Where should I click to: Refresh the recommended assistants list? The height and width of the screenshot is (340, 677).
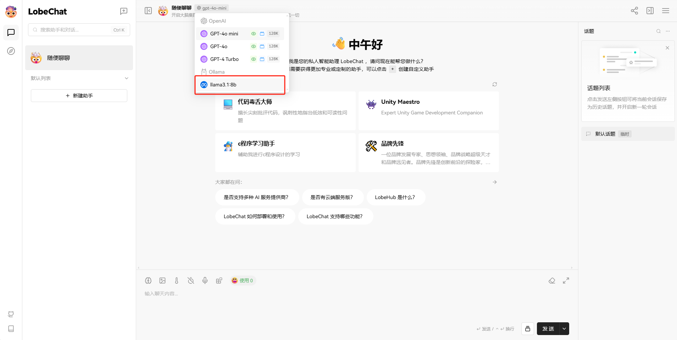click(x=495, y=84)
